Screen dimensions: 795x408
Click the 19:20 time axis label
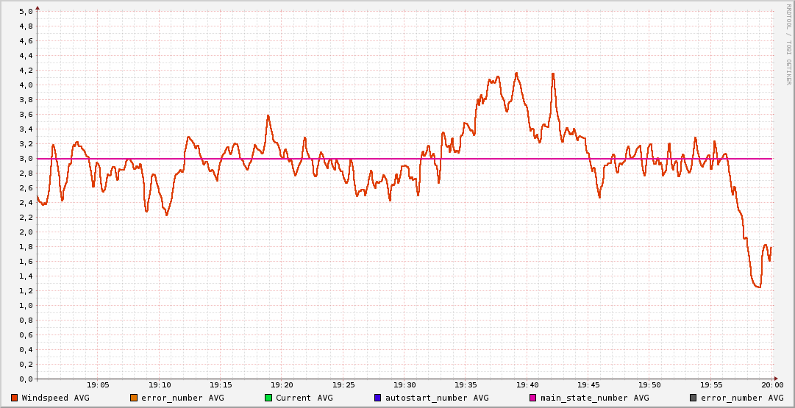[282, 384]
